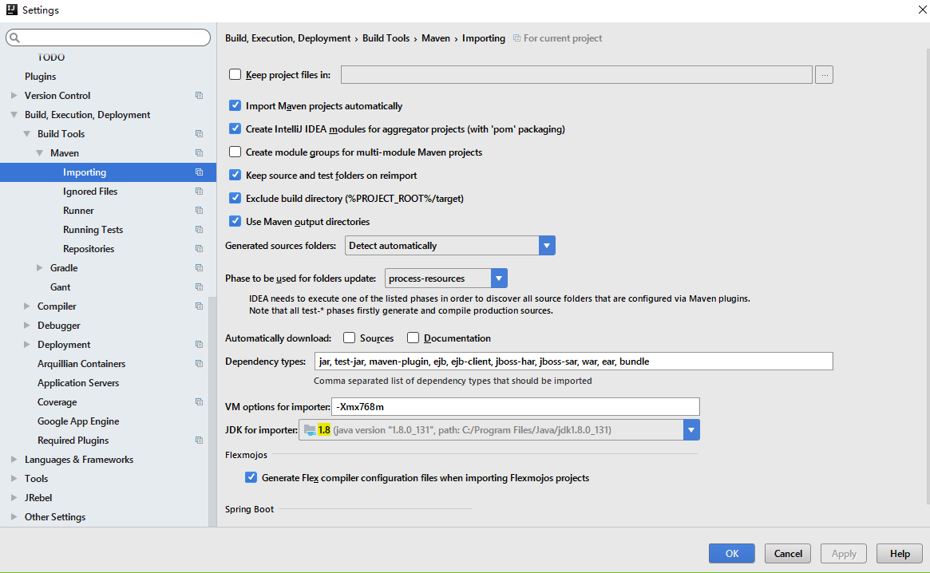The image size is (930, 573).
Task: Click project-level icon beside Maven
Action: pyautogui.click(x=200, y=153)
